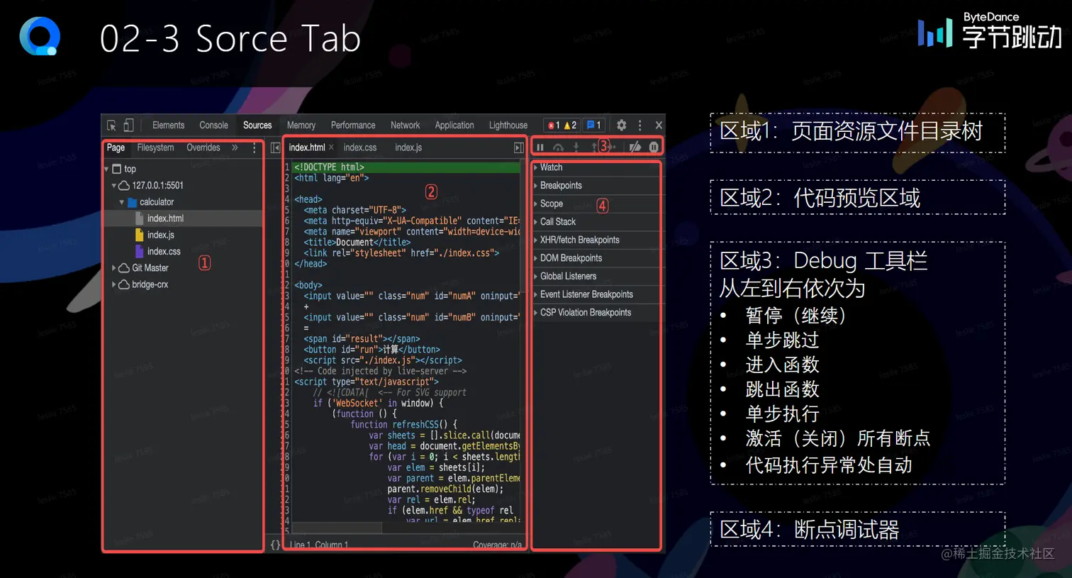Screen dimensions: 1072x578
Task: Open the red error count badge
Action: [554, 126]
